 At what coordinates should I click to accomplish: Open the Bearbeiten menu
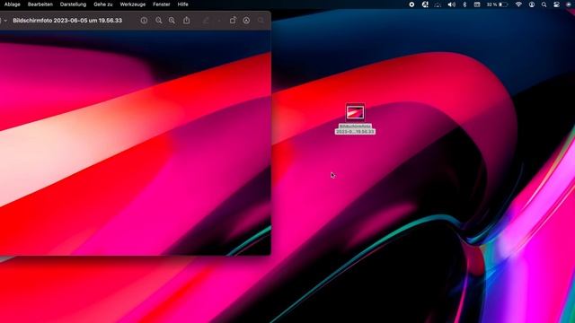click(x=40, y=4)
